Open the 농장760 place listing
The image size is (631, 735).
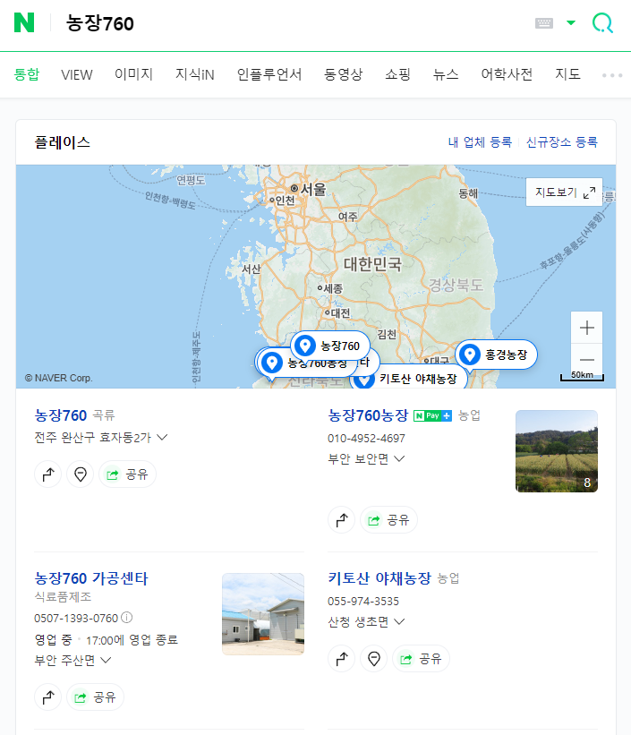tap(61, 415)
